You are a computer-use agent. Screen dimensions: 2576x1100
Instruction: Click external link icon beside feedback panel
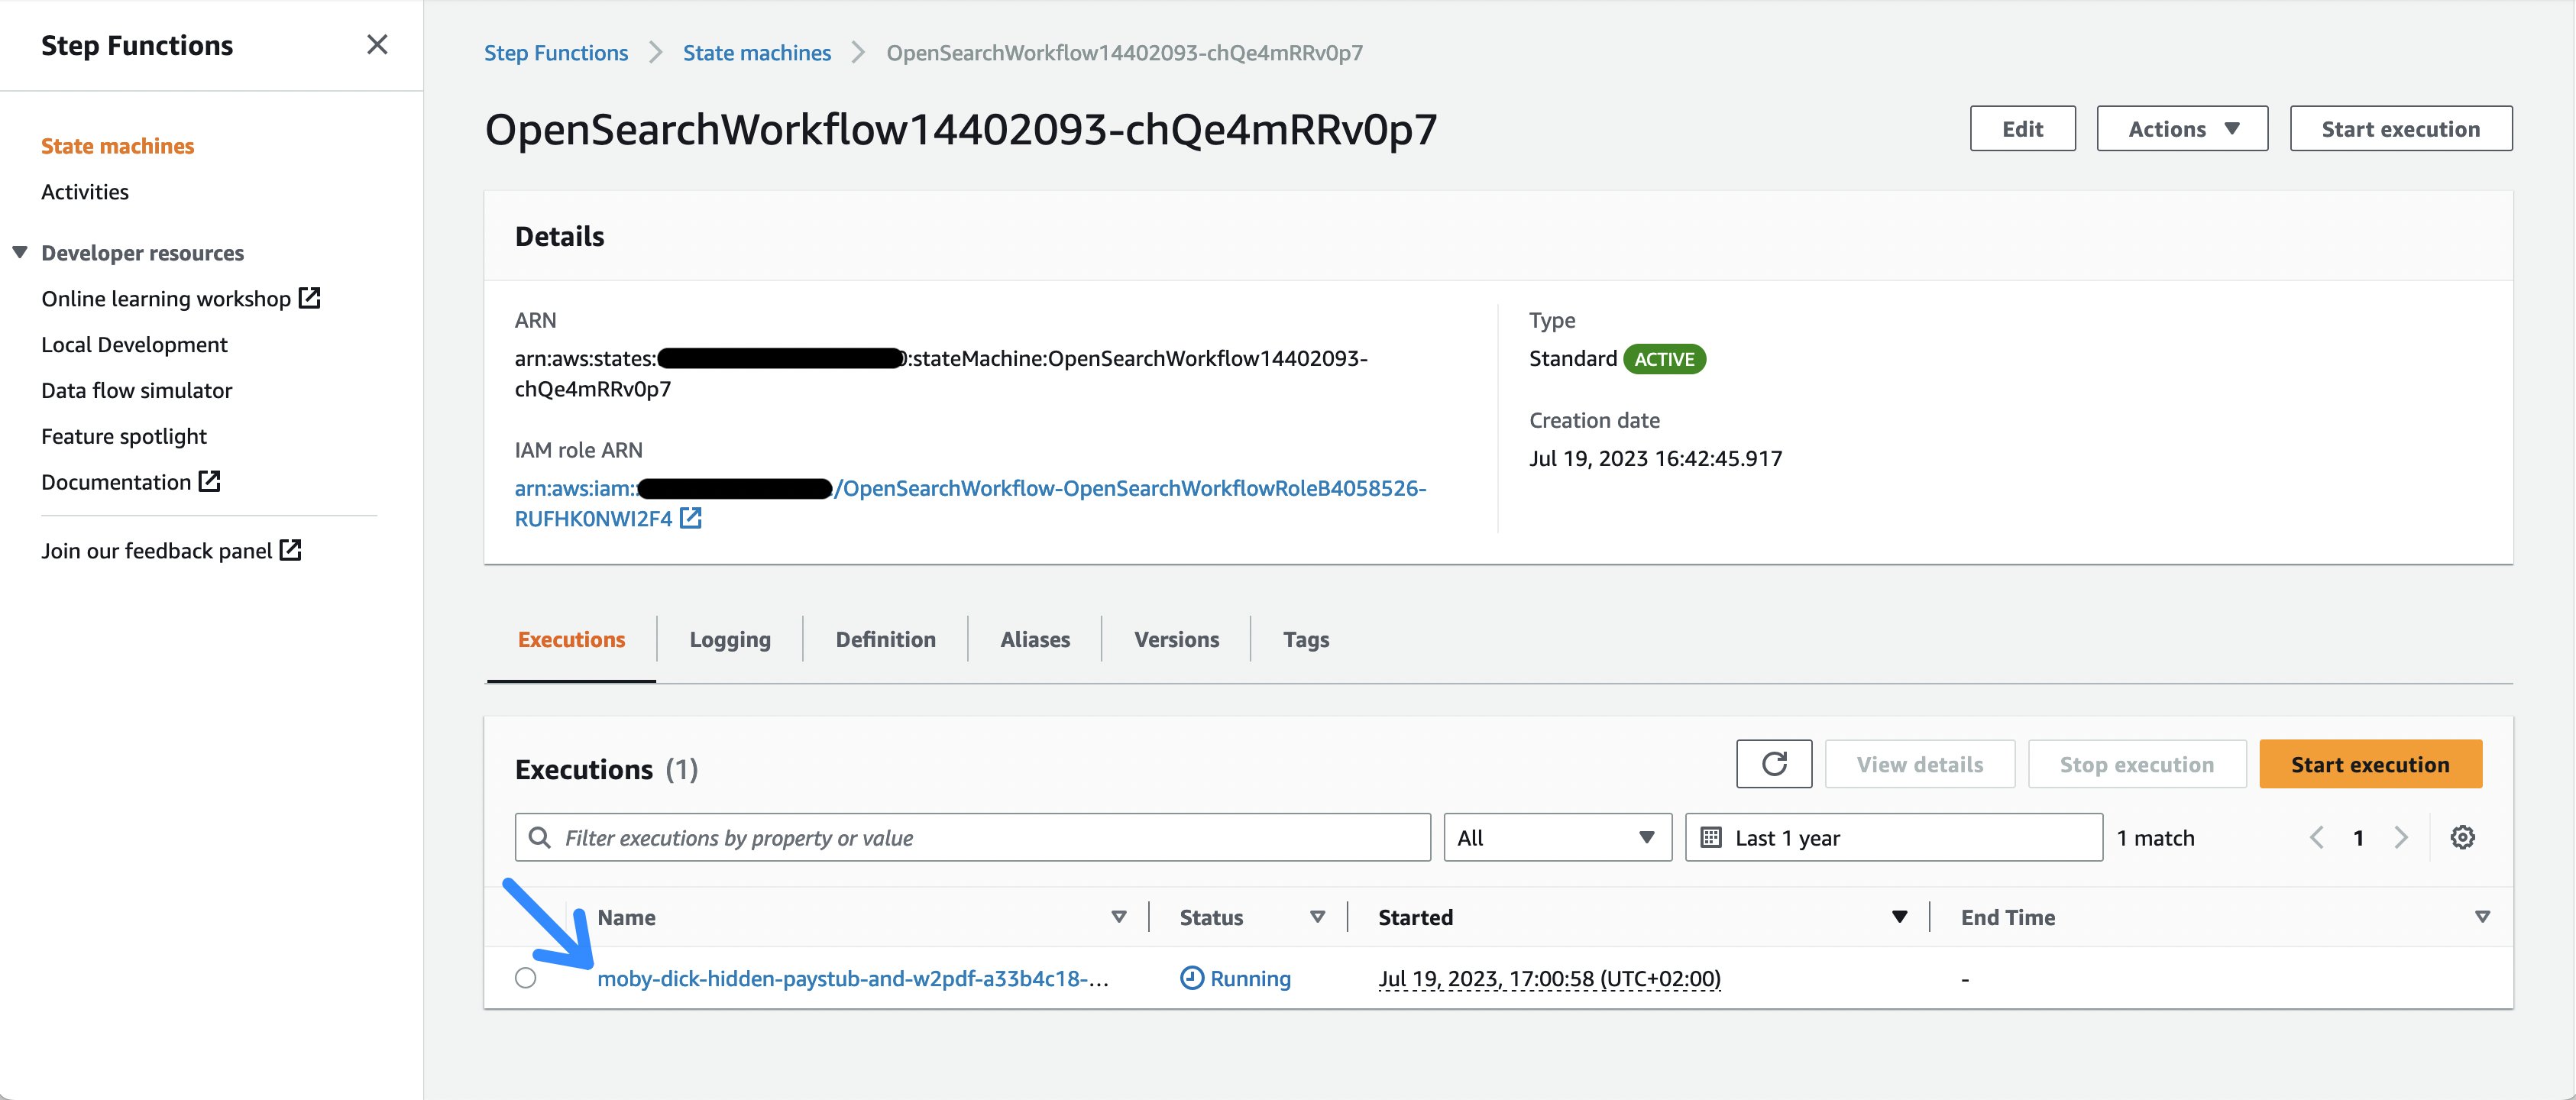coord(291,550)
